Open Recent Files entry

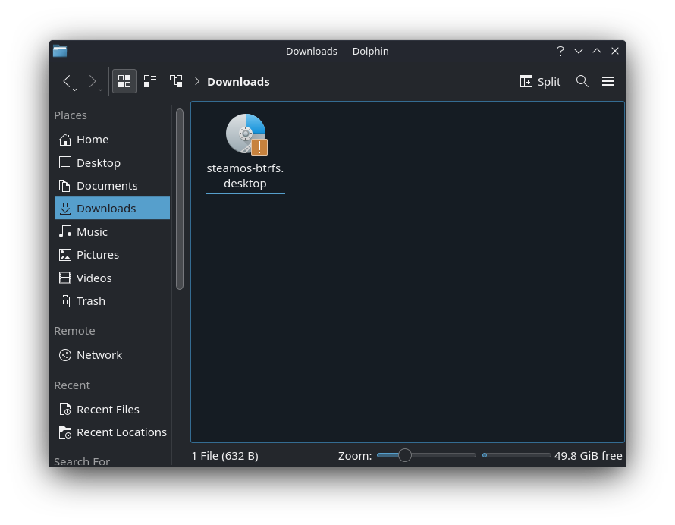coord(113,409)
